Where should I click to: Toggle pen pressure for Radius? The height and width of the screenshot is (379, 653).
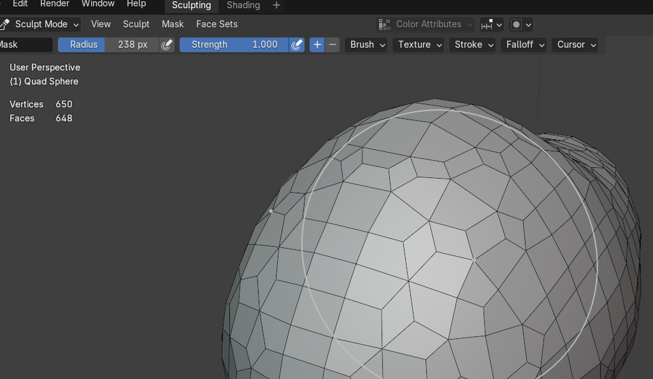pos(166,45)
